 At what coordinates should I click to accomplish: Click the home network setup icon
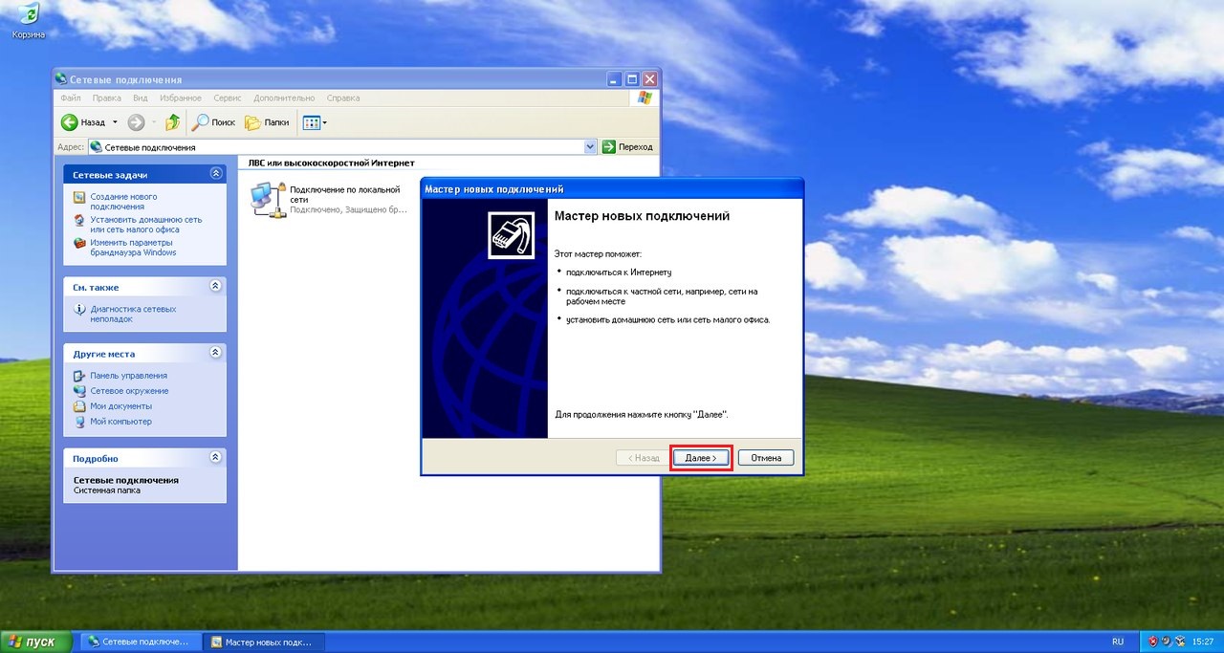click(79, 220)
